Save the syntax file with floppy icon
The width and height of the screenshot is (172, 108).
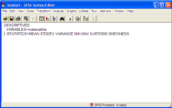point(12,19)
